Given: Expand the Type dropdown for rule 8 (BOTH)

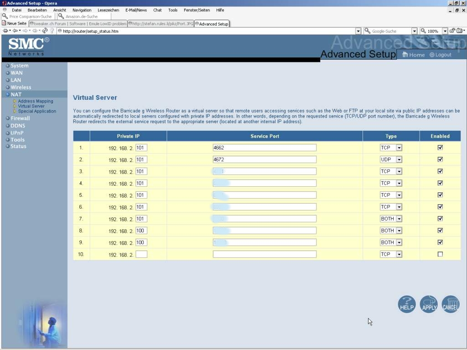Looking at the screenshot, I should point(399,231).
